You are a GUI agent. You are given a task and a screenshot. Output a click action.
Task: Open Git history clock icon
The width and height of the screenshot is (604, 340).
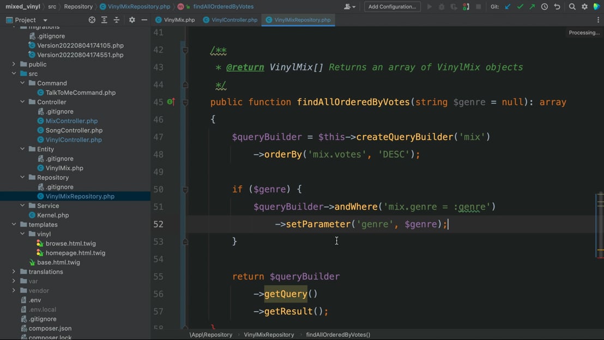pyautogui.click(x=544, y=7)
